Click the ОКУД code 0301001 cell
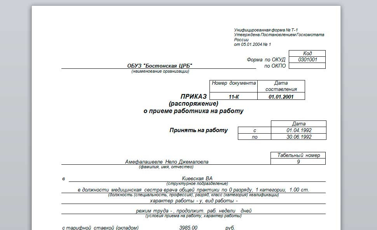 tap(307, 59)
